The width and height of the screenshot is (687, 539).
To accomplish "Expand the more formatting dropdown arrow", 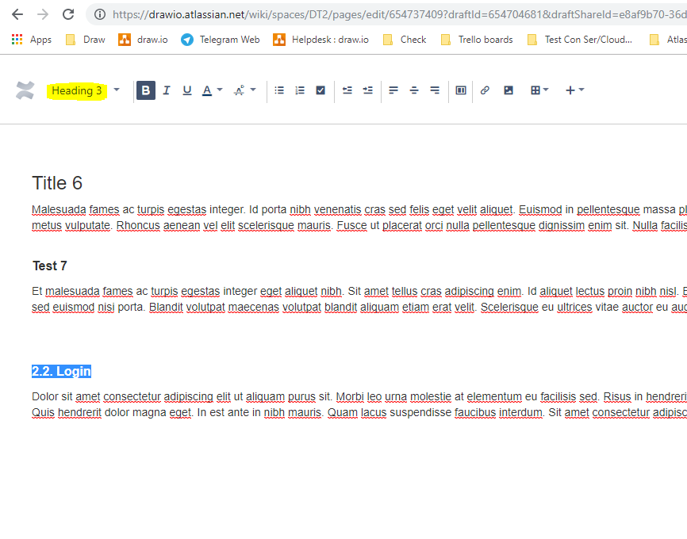I will point(253,90).
